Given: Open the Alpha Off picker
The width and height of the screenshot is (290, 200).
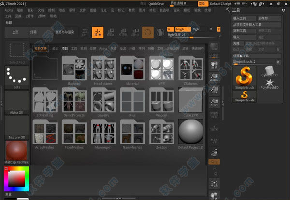Looking at the screenshot, I should pyautogui.click(x=16, y=102).
